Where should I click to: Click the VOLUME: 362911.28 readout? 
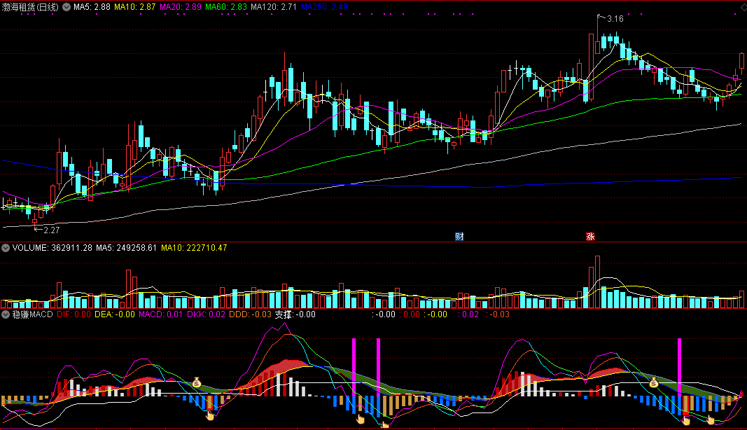(x=52, y=248)
